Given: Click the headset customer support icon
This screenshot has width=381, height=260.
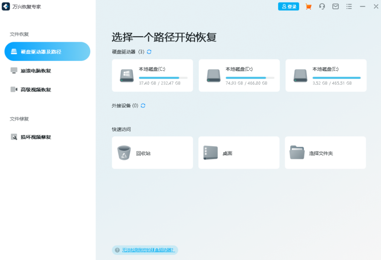Looking at the screenshot, I should tap(322, 6).
